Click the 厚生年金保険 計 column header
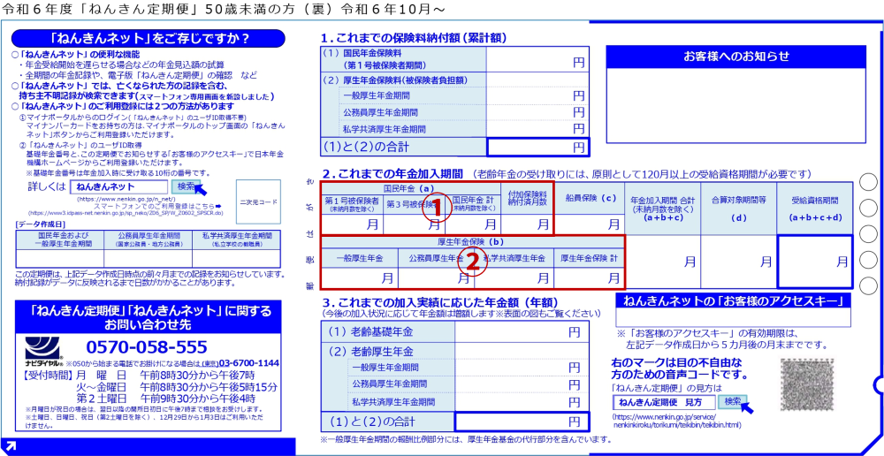Screen dimensions: 884x456 coord(589,258)
